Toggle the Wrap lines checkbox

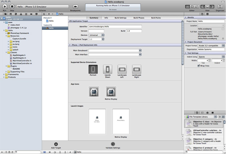point(199,66)
